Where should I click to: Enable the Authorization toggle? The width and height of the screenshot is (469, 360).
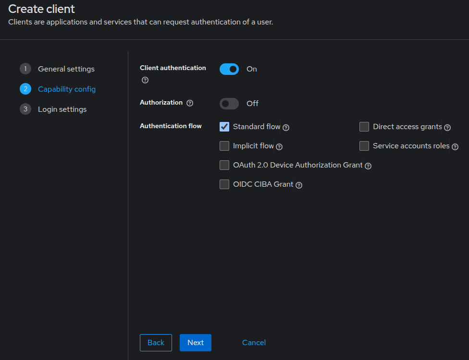(229, 104)
